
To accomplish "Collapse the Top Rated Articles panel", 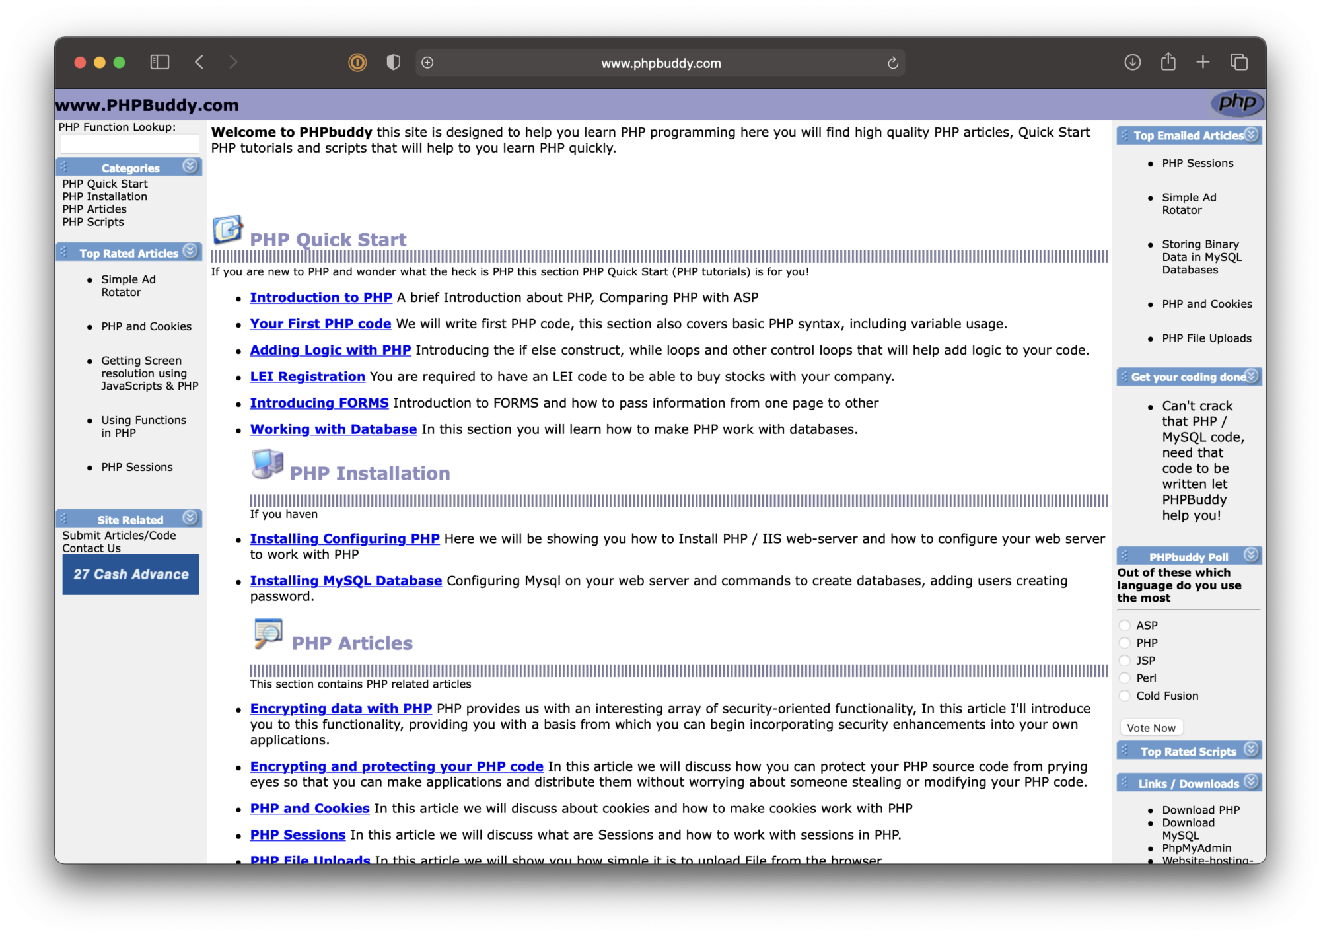I will [190, 251].
